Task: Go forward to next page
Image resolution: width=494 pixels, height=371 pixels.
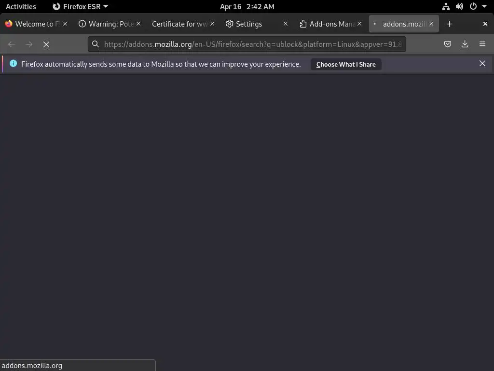Action: (29, 44)
